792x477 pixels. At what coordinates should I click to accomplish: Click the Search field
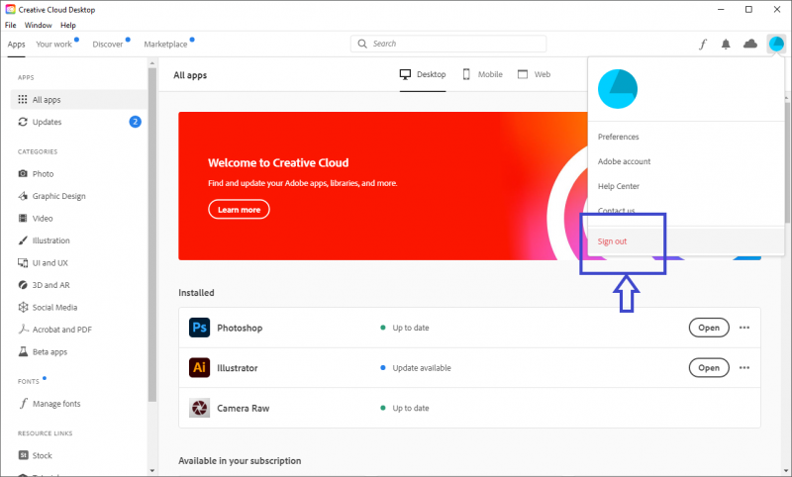448,44
